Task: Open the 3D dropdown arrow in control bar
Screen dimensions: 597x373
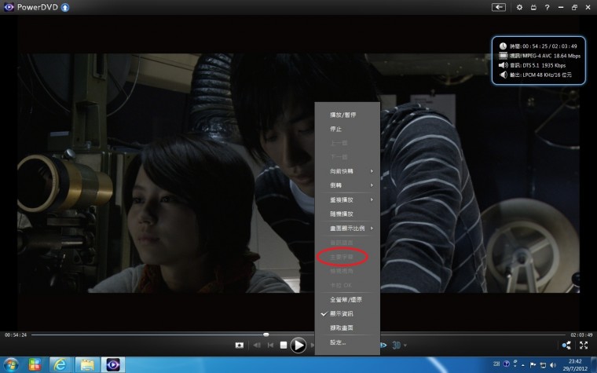Action: [x=405, y=345]
